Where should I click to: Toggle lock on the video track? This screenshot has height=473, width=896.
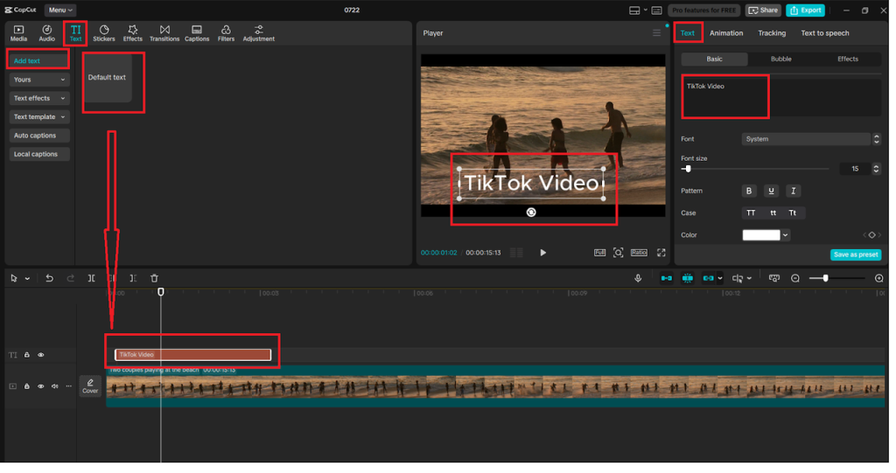pyautogui.click(x=26, y=386)
